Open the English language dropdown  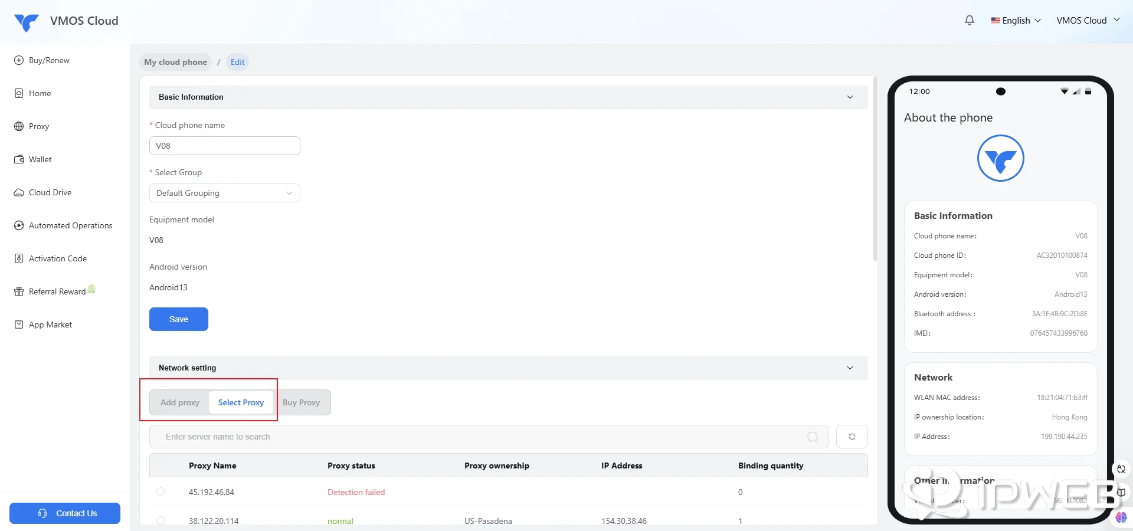tap(1016, 21)
